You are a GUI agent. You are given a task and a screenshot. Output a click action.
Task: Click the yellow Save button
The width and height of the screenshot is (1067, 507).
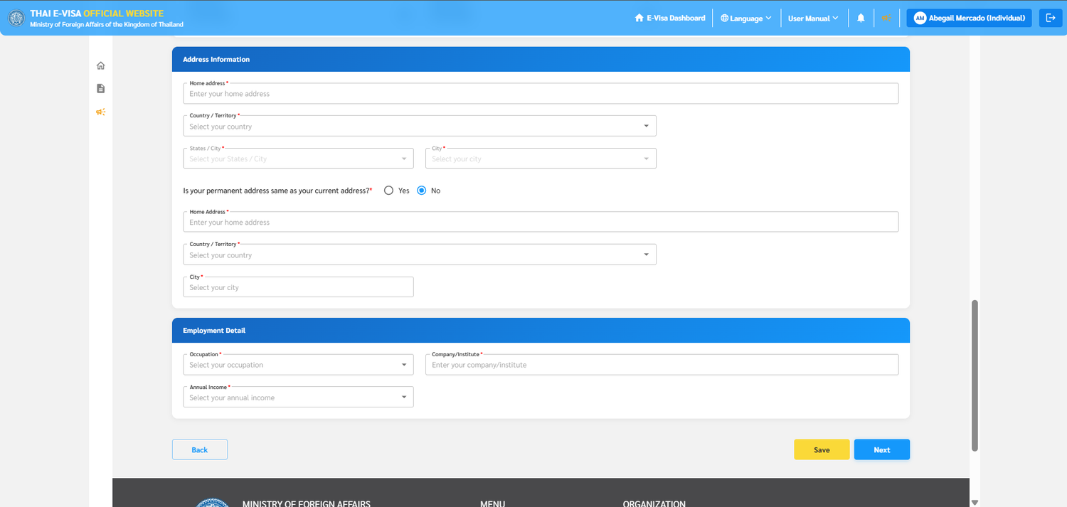coord(822,449)
